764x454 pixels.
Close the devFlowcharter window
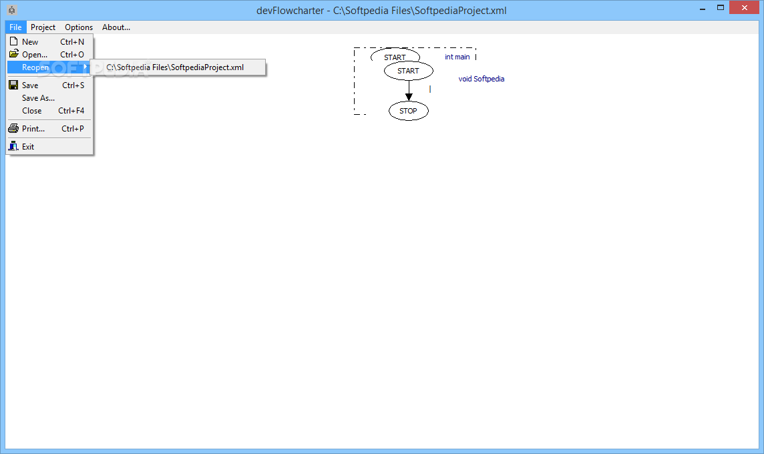point(744,8)
